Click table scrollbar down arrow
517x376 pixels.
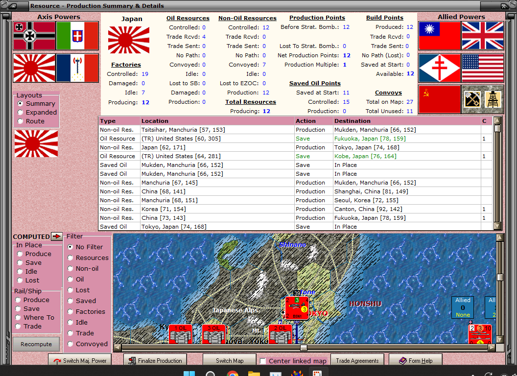coord(497,226)
